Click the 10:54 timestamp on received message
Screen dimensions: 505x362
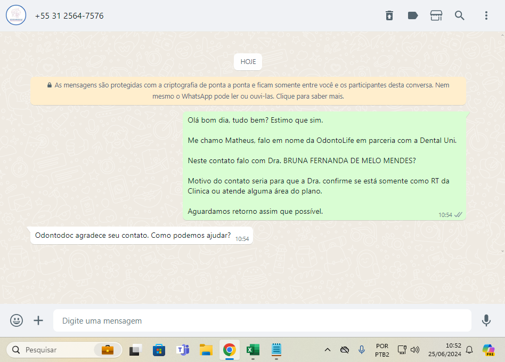[x=242, y=239]
